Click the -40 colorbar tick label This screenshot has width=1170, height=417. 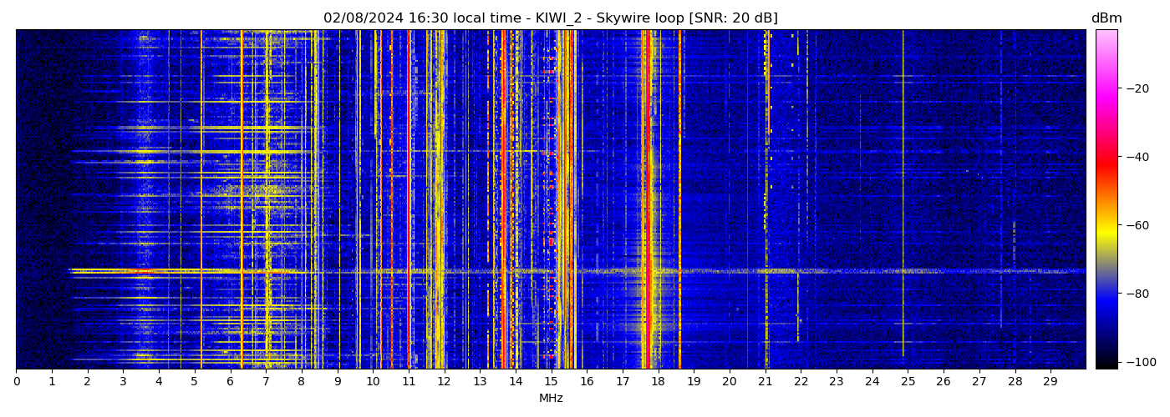[1137, 157]
